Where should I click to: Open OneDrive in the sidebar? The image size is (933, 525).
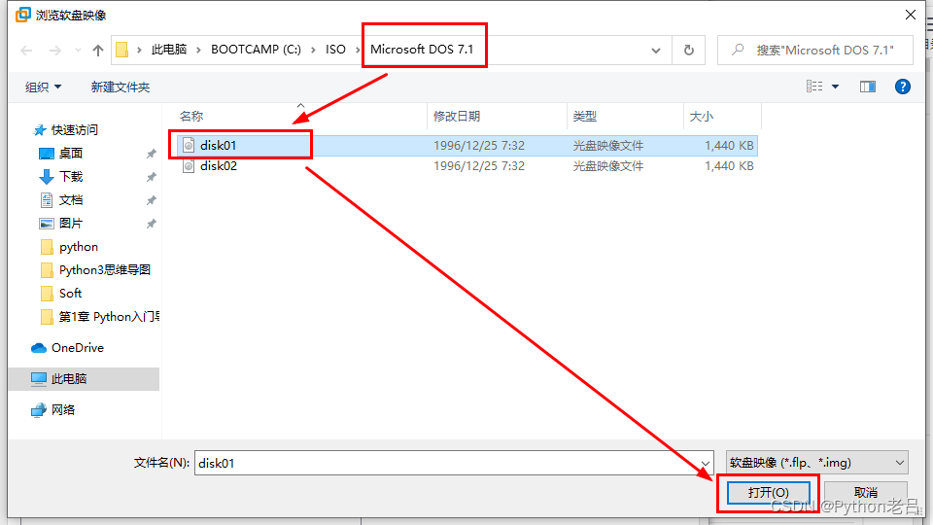point(78,348)
